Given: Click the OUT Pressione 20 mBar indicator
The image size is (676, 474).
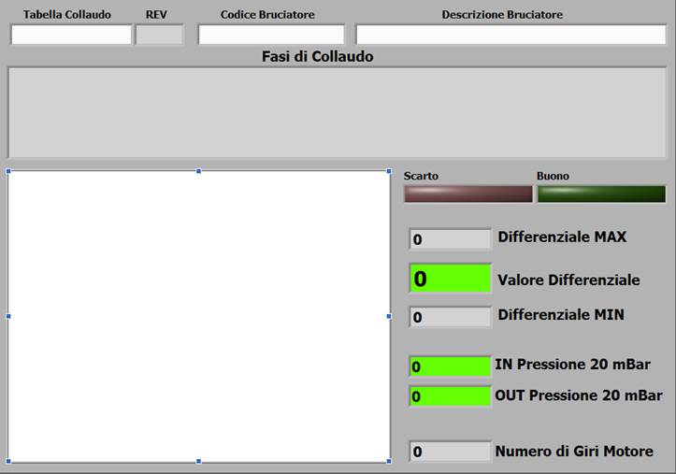Looking at the screenshot, I should point(450,396).
